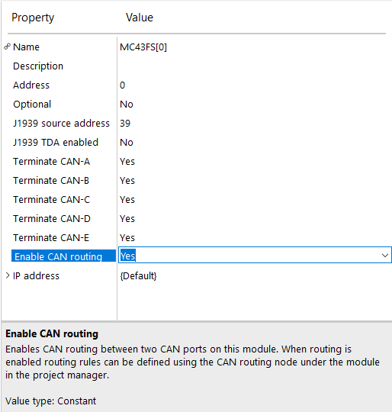The image size is (392, 412).
Task: Open the Enable CAN routing dropdown arrow
Action: (x=385, y=255)
